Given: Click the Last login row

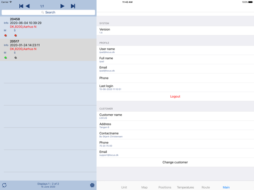Looking at the screenshot, I should (x=175, y=87).
